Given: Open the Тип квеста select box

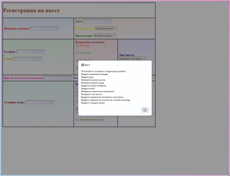Looking at the screenshot, I should [x=133, y=58].
